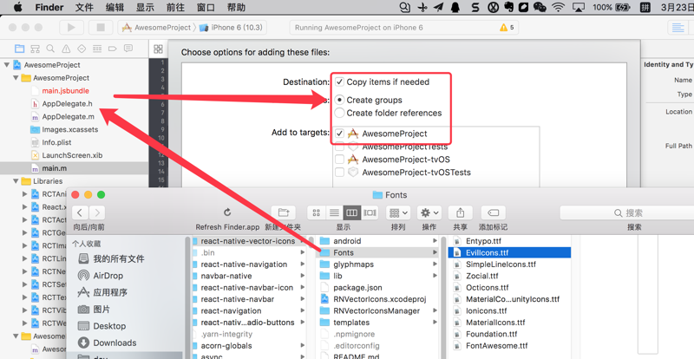Image resolution: width=694 pixels, height=359 pixels.
Task: Click the Refresh Finder.app toolbar icon
Action: click(x=227, y=212)
